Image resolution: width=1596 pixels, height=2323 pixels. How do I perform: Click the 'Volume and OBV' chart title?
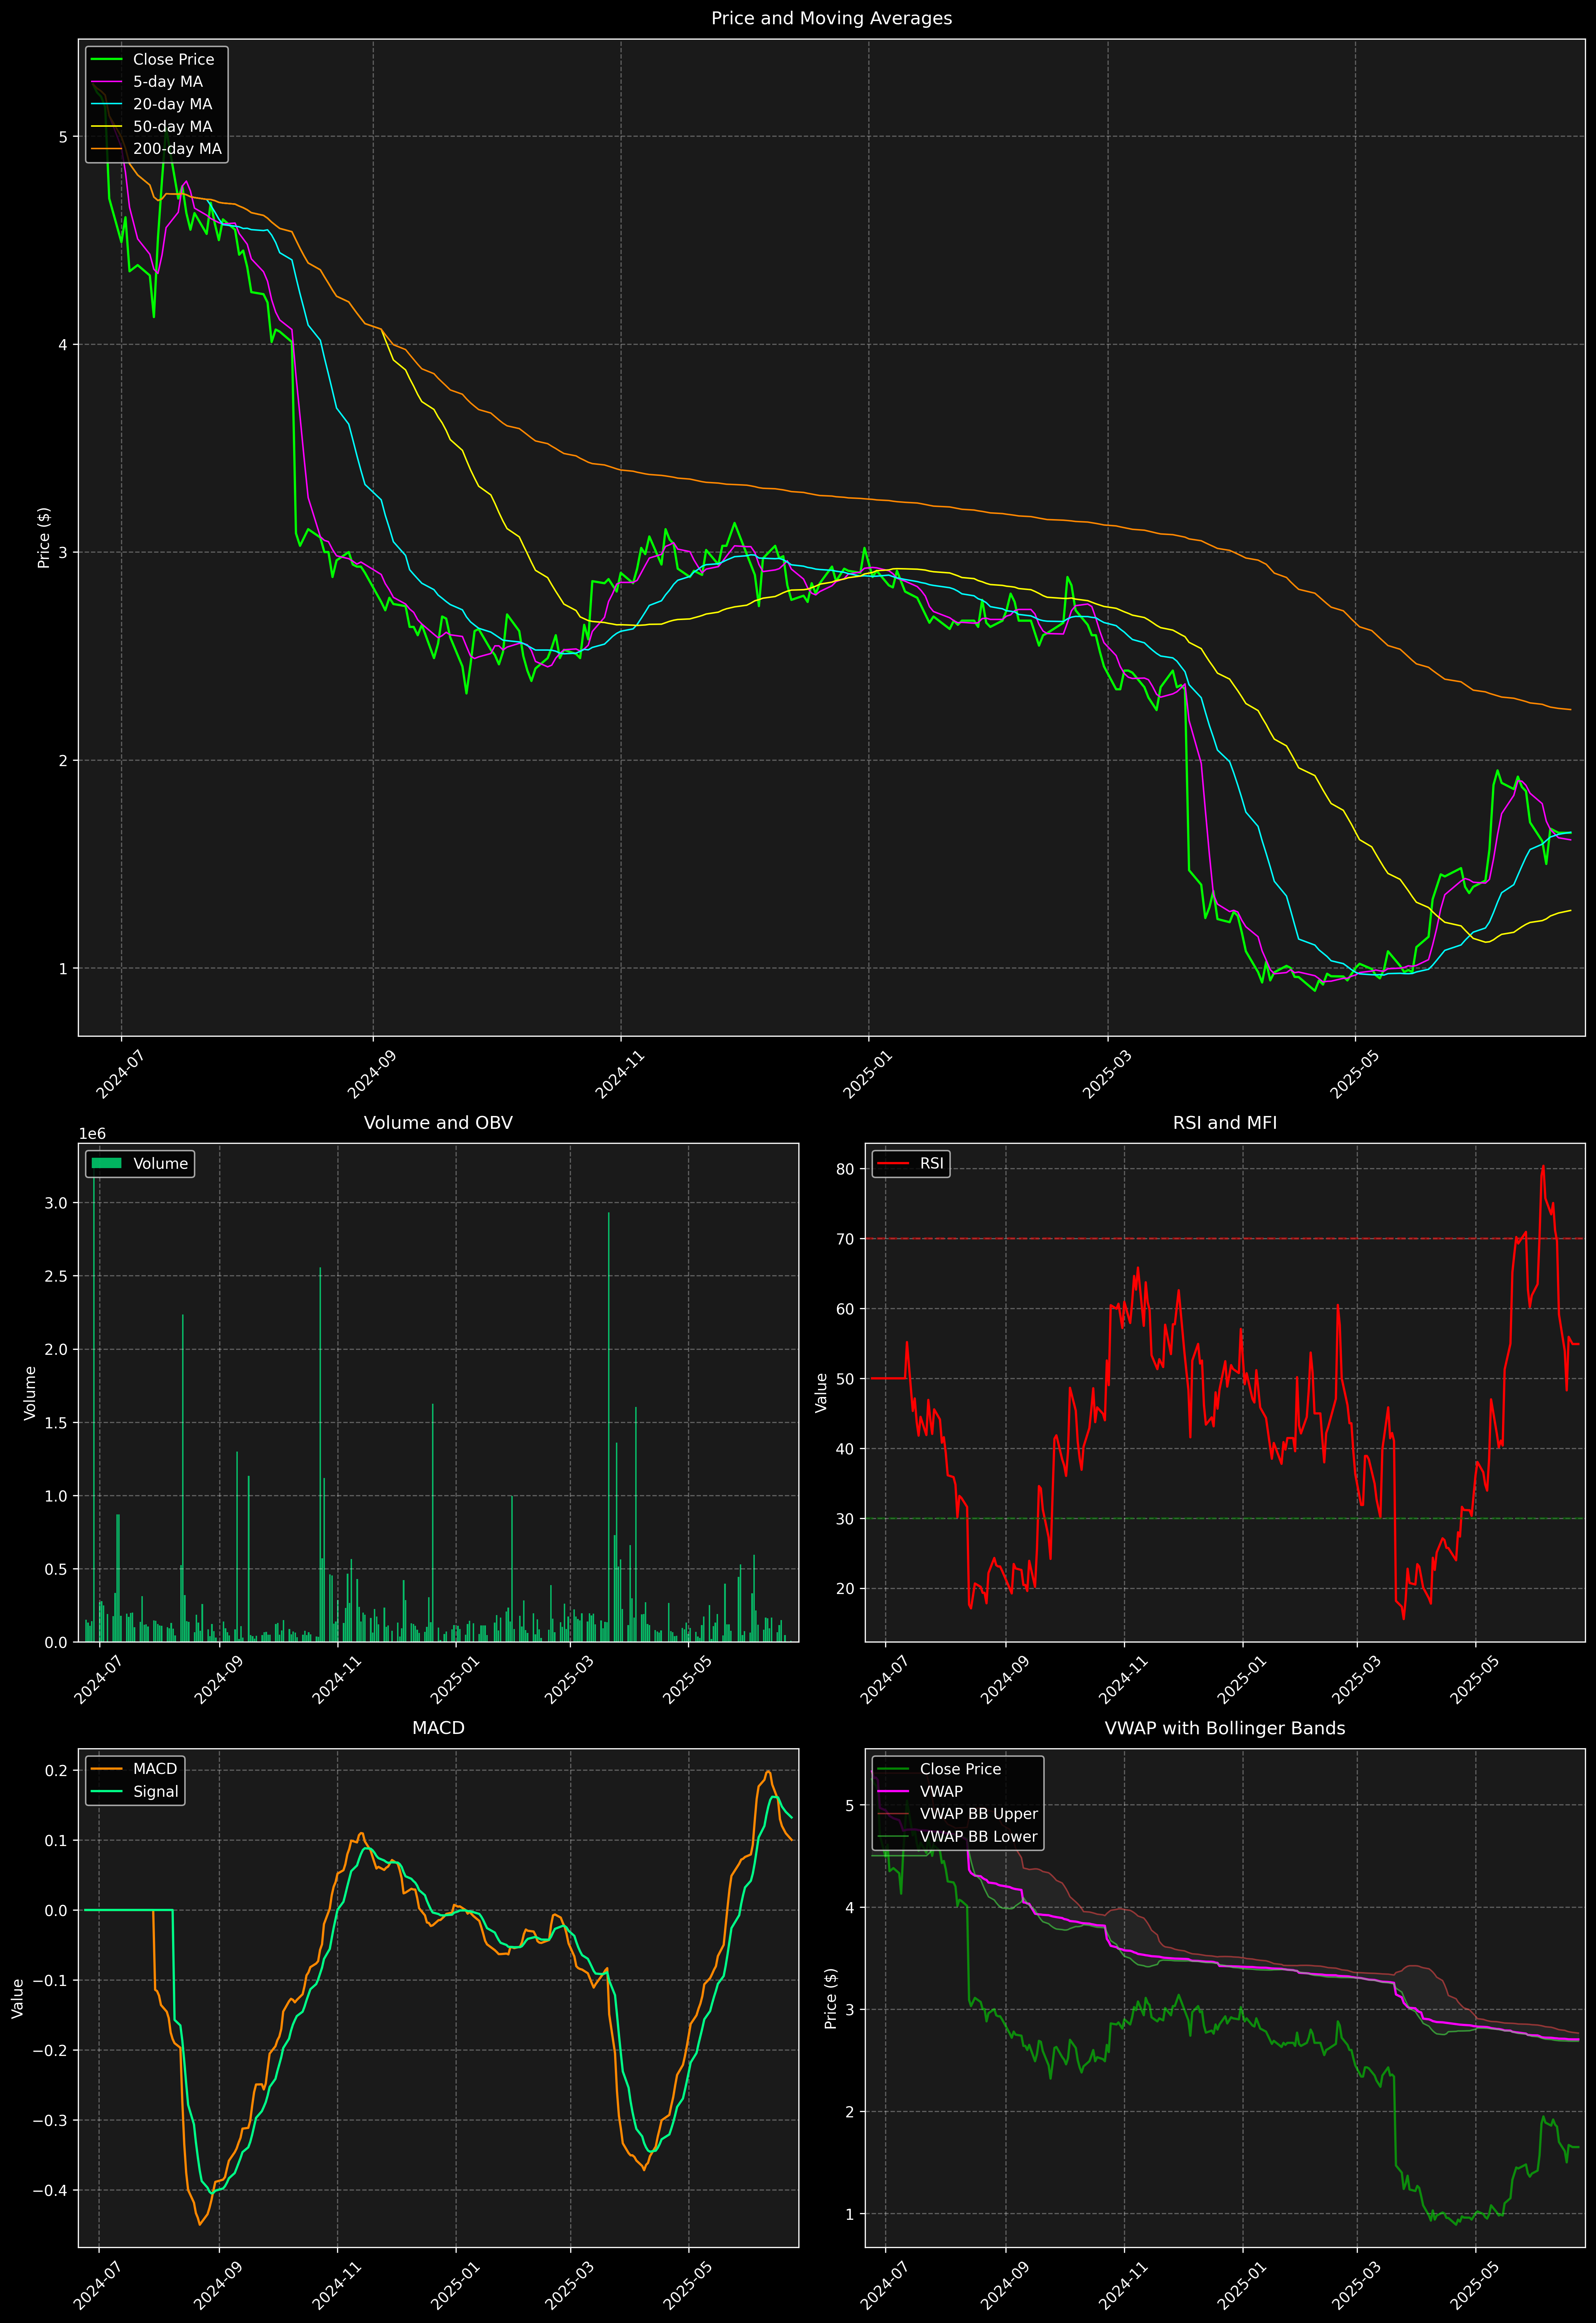[438, 1122]
